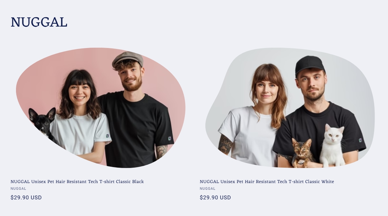Click the sleeve logo patch in the right photo
The image size is (388, 216).
pos(360,140)
